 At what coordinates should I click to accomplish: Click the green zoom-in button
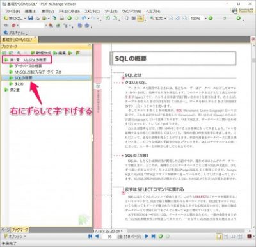239,19
